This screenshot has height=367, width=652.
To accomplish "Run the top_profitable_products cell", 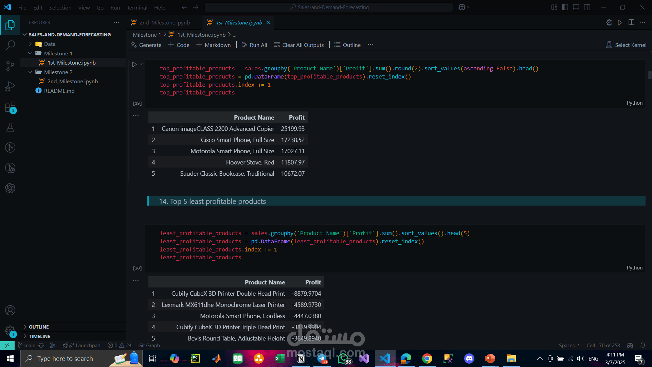I will tap(134, 64).
